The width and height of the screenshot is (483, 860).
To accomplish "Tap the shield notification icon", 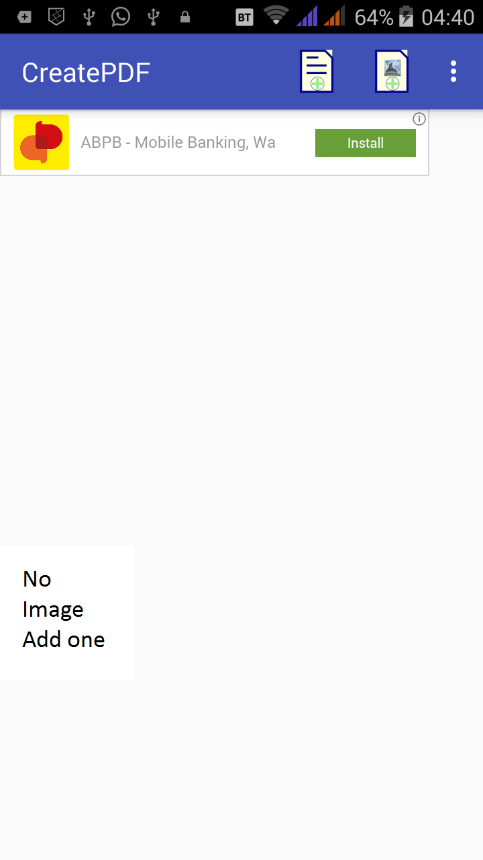I will click(56, 17).
